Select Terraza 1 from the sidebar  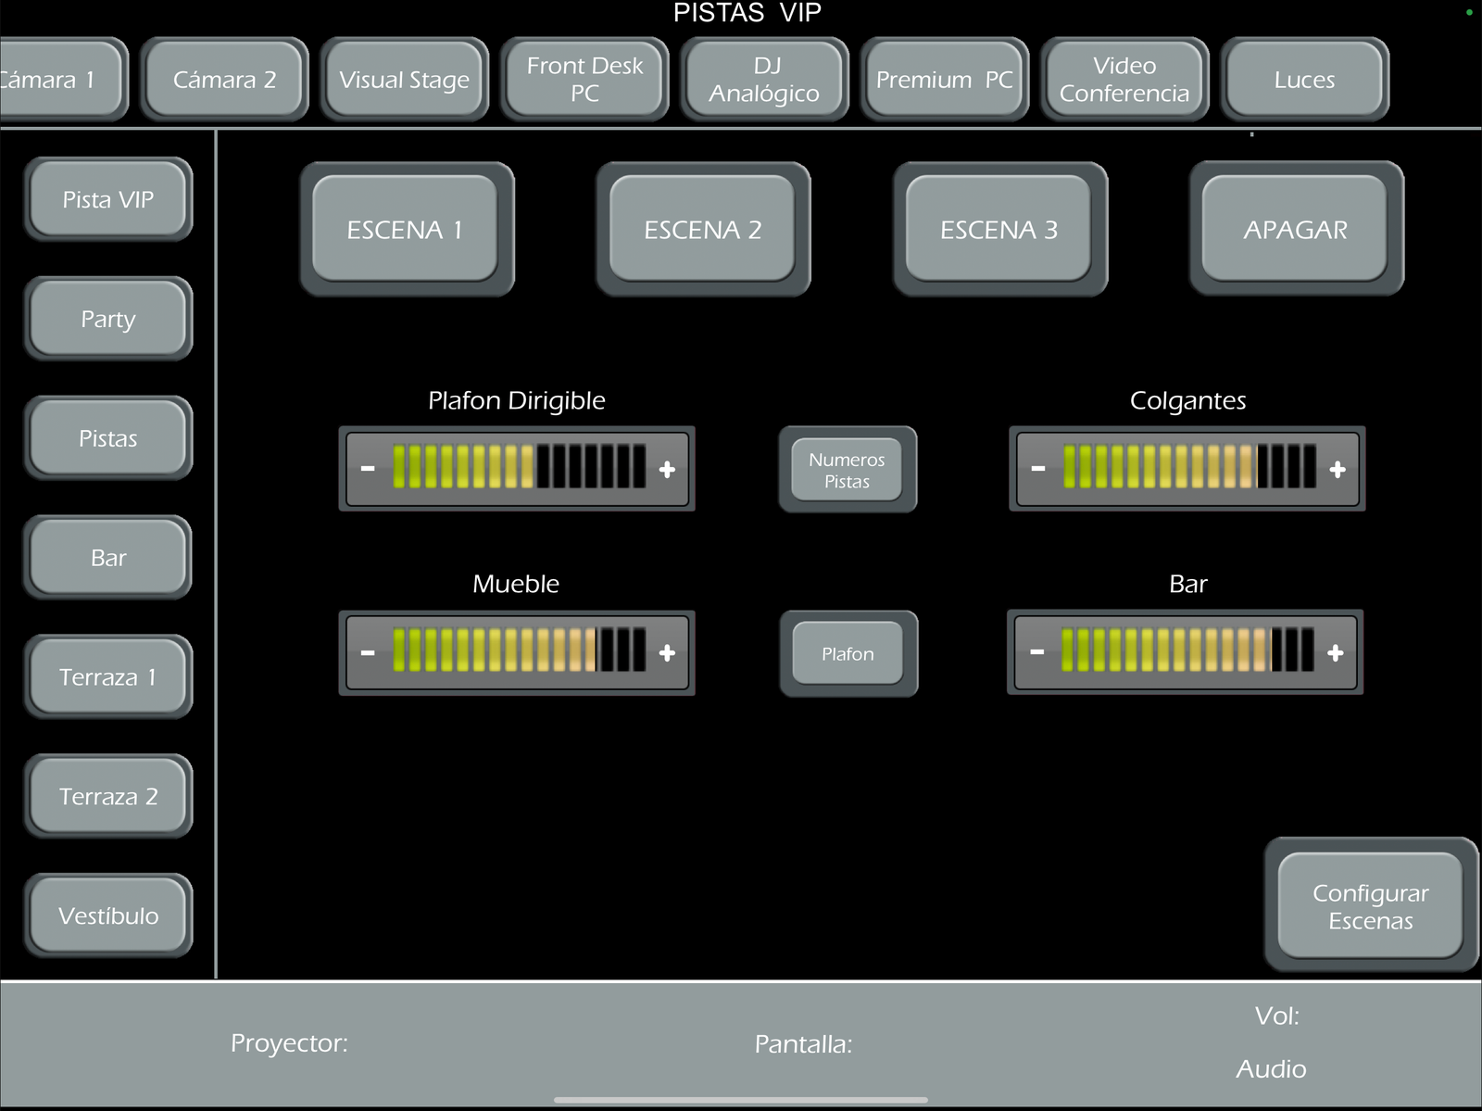coord(108,677)
